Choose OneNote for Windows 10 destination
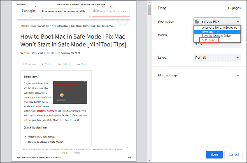The width and height of the screenshot is (247, 163). [x=217, y=28]
